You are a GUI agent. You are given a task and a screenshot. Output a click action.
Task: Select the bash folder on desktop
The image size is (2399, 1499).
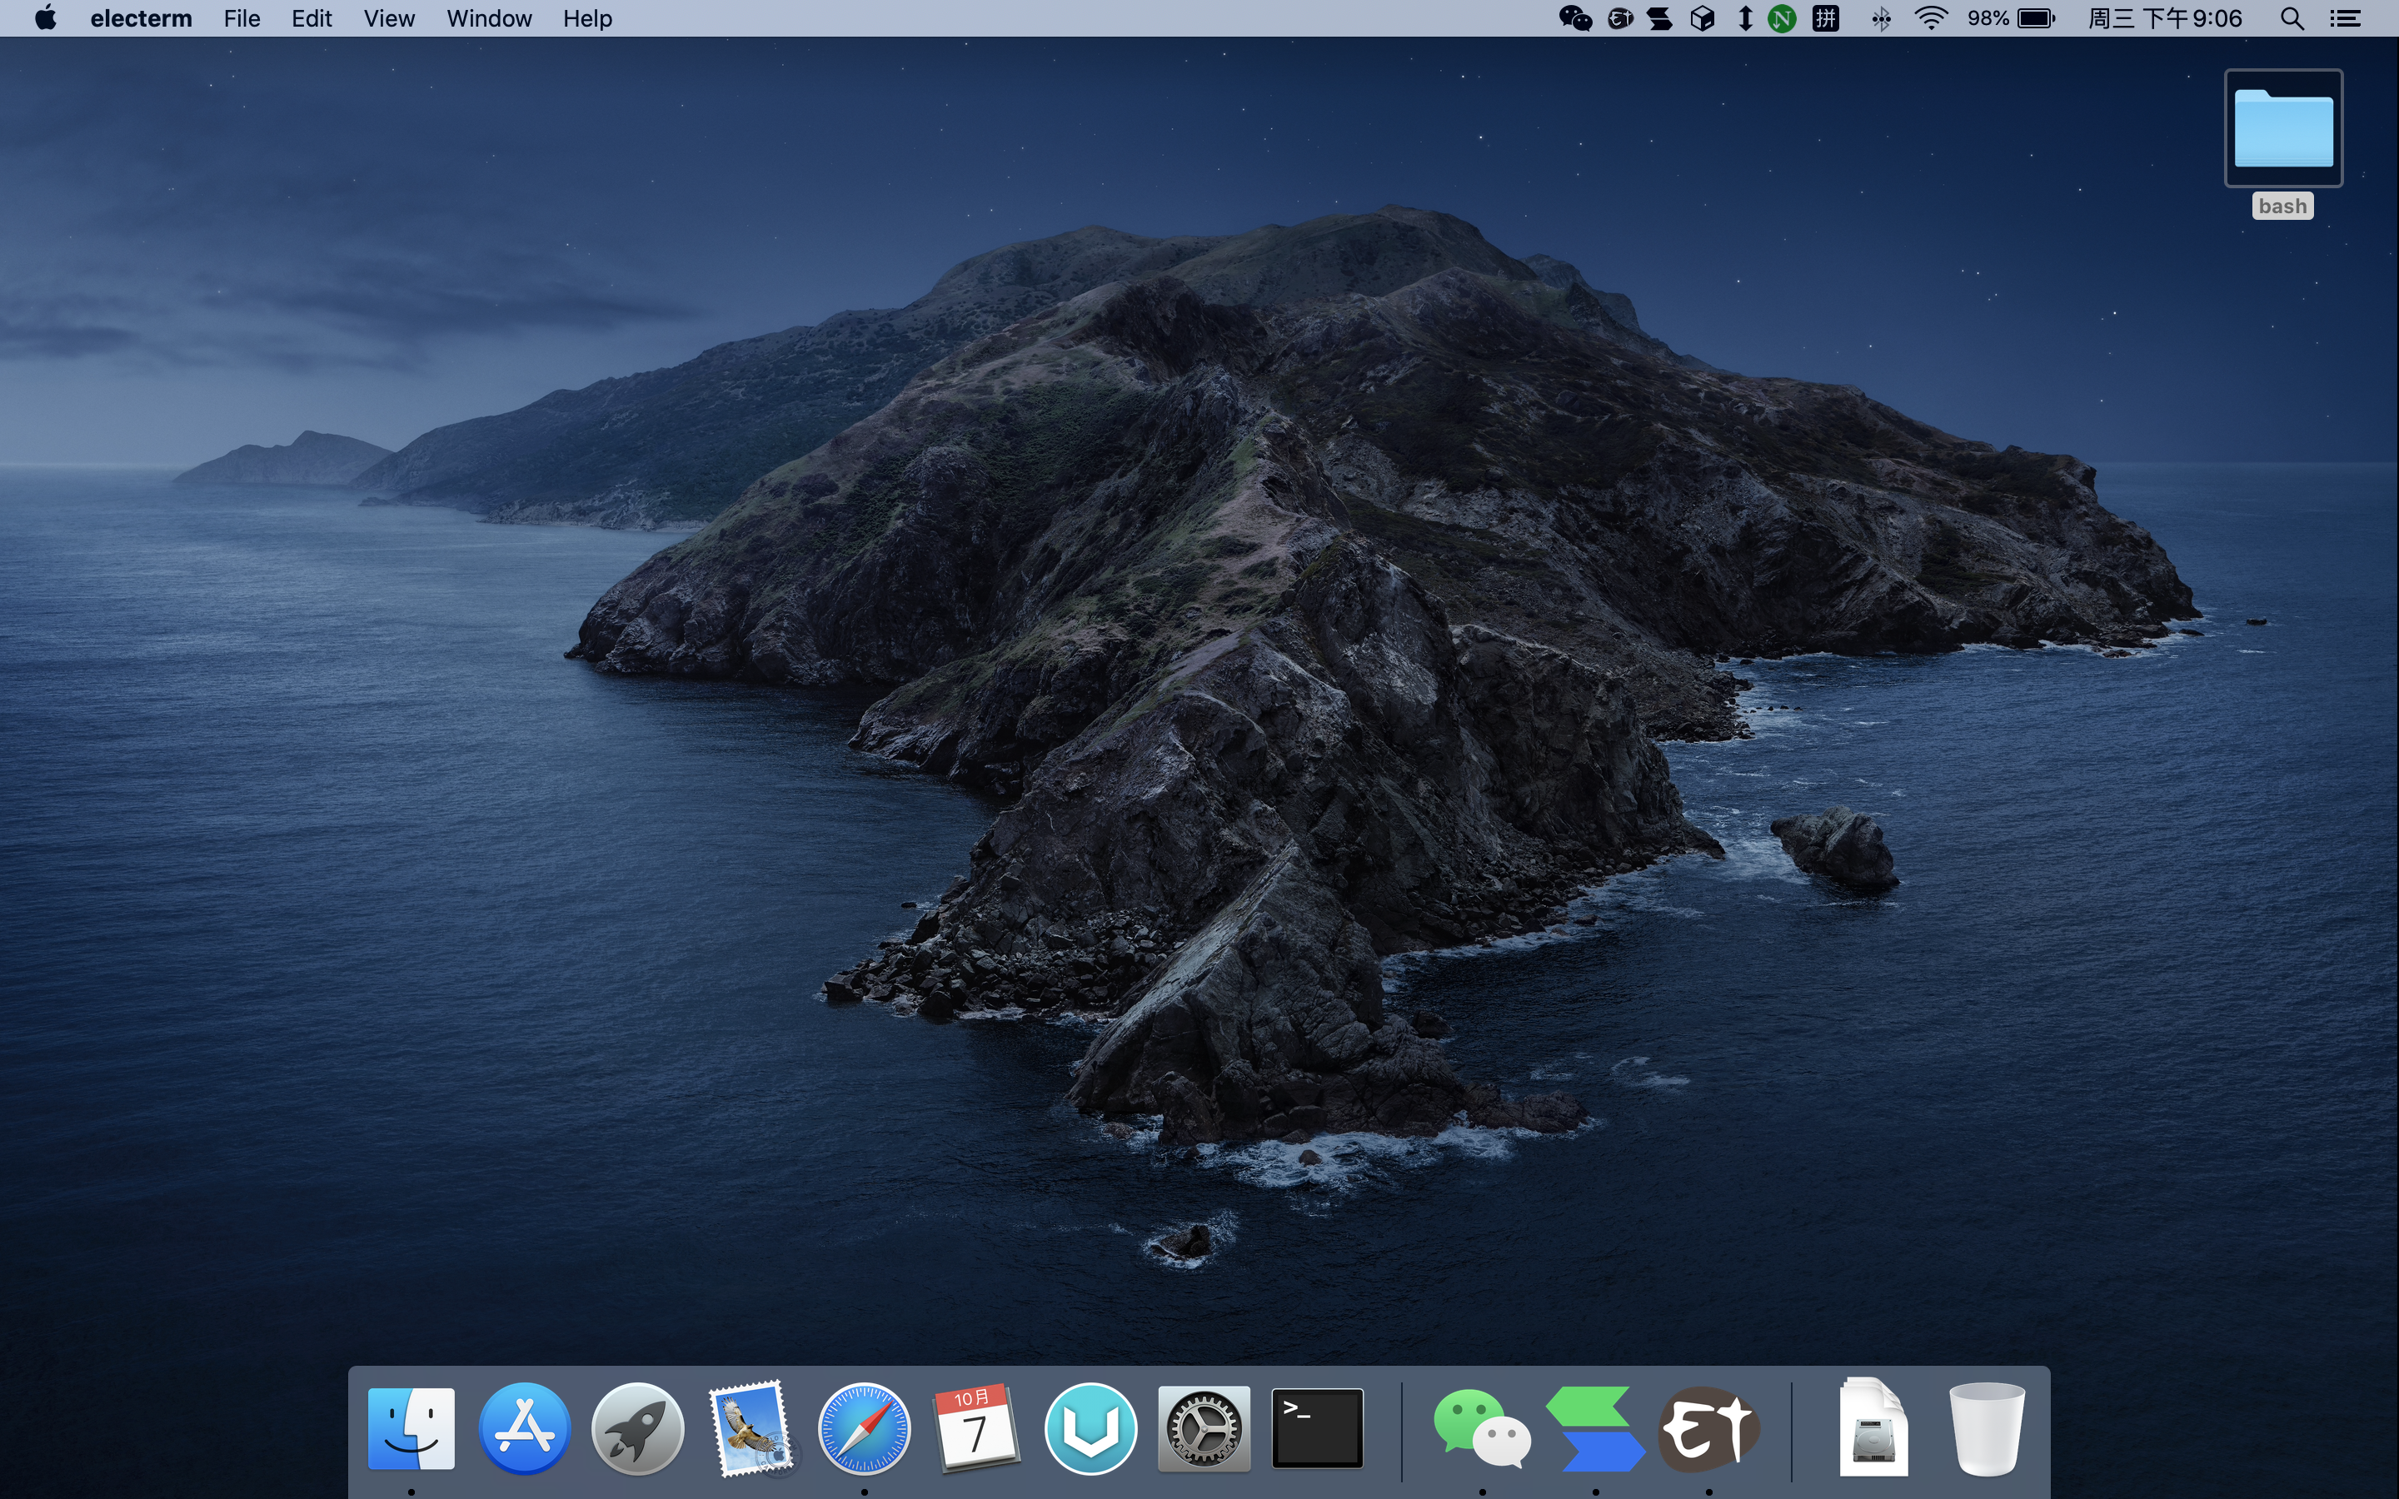coord(2283,129)
